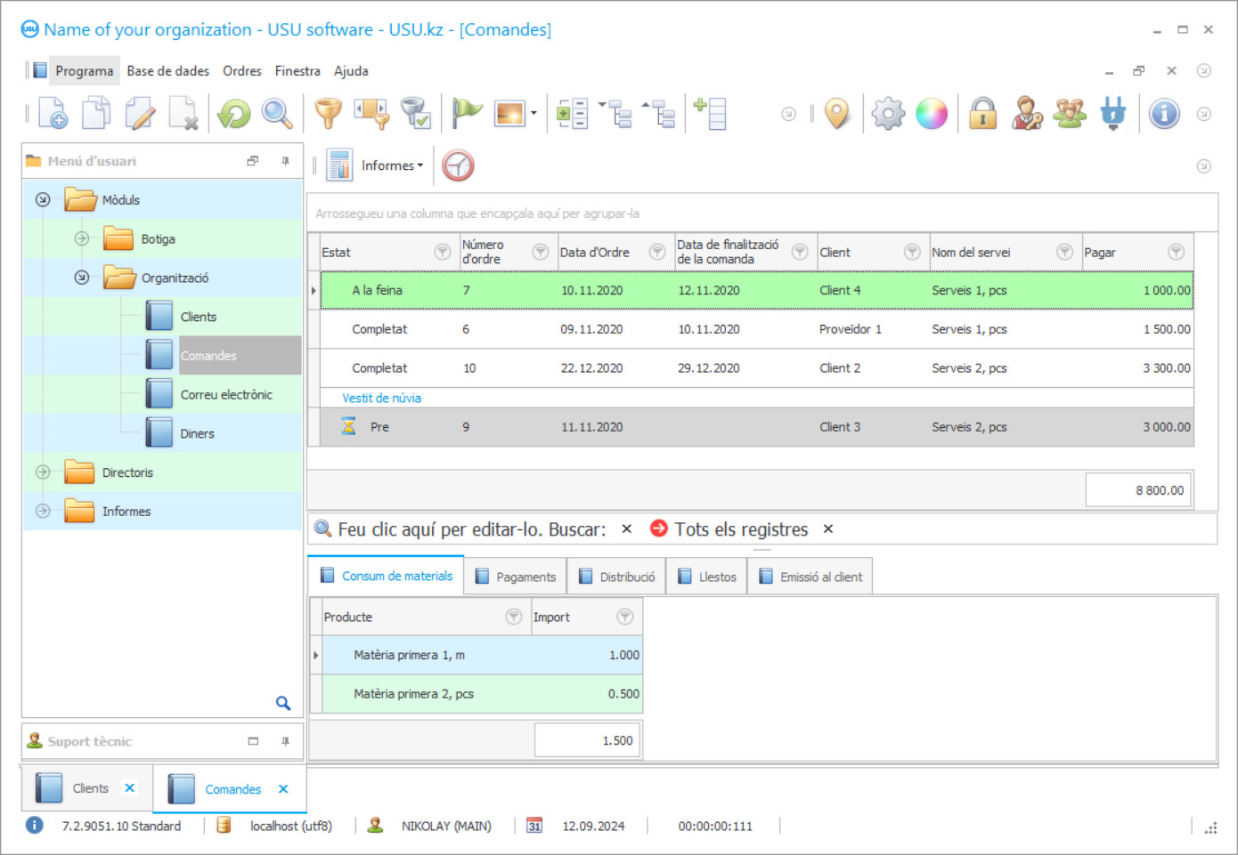Viewport: 1238px width, 855px height.
Task: Click the green flag toolbar icon
Action: pyautogui.click(x=466, y=114)
